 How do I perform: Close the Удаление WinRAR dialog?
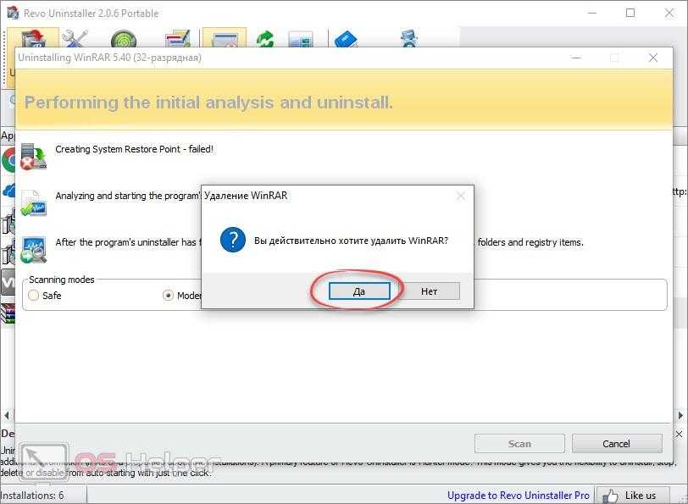coord(461,196)
